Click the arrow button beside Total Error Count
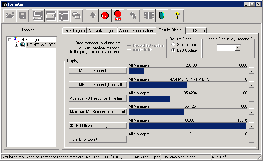 click(251, 139)
